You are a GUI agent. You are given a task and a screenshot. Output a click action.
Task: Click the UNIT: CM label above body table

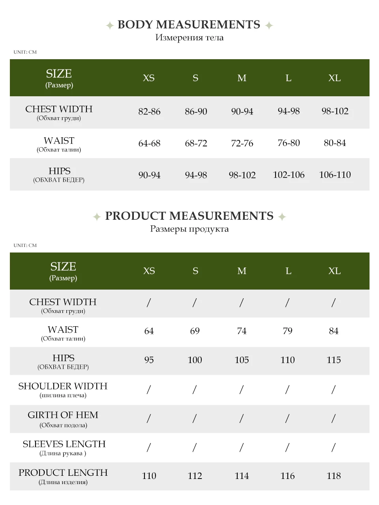pyautogui.click(x=25, y=52)
